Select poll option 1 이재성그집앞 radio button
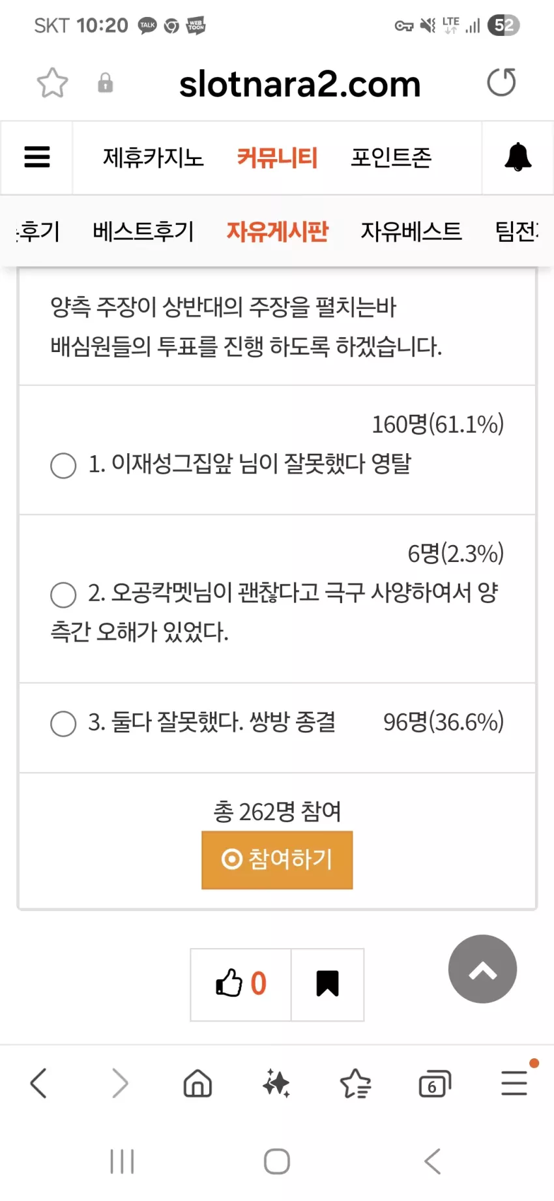Image resolution: width=554 pixels, height=1201 pixels. [x=63, y=466]
